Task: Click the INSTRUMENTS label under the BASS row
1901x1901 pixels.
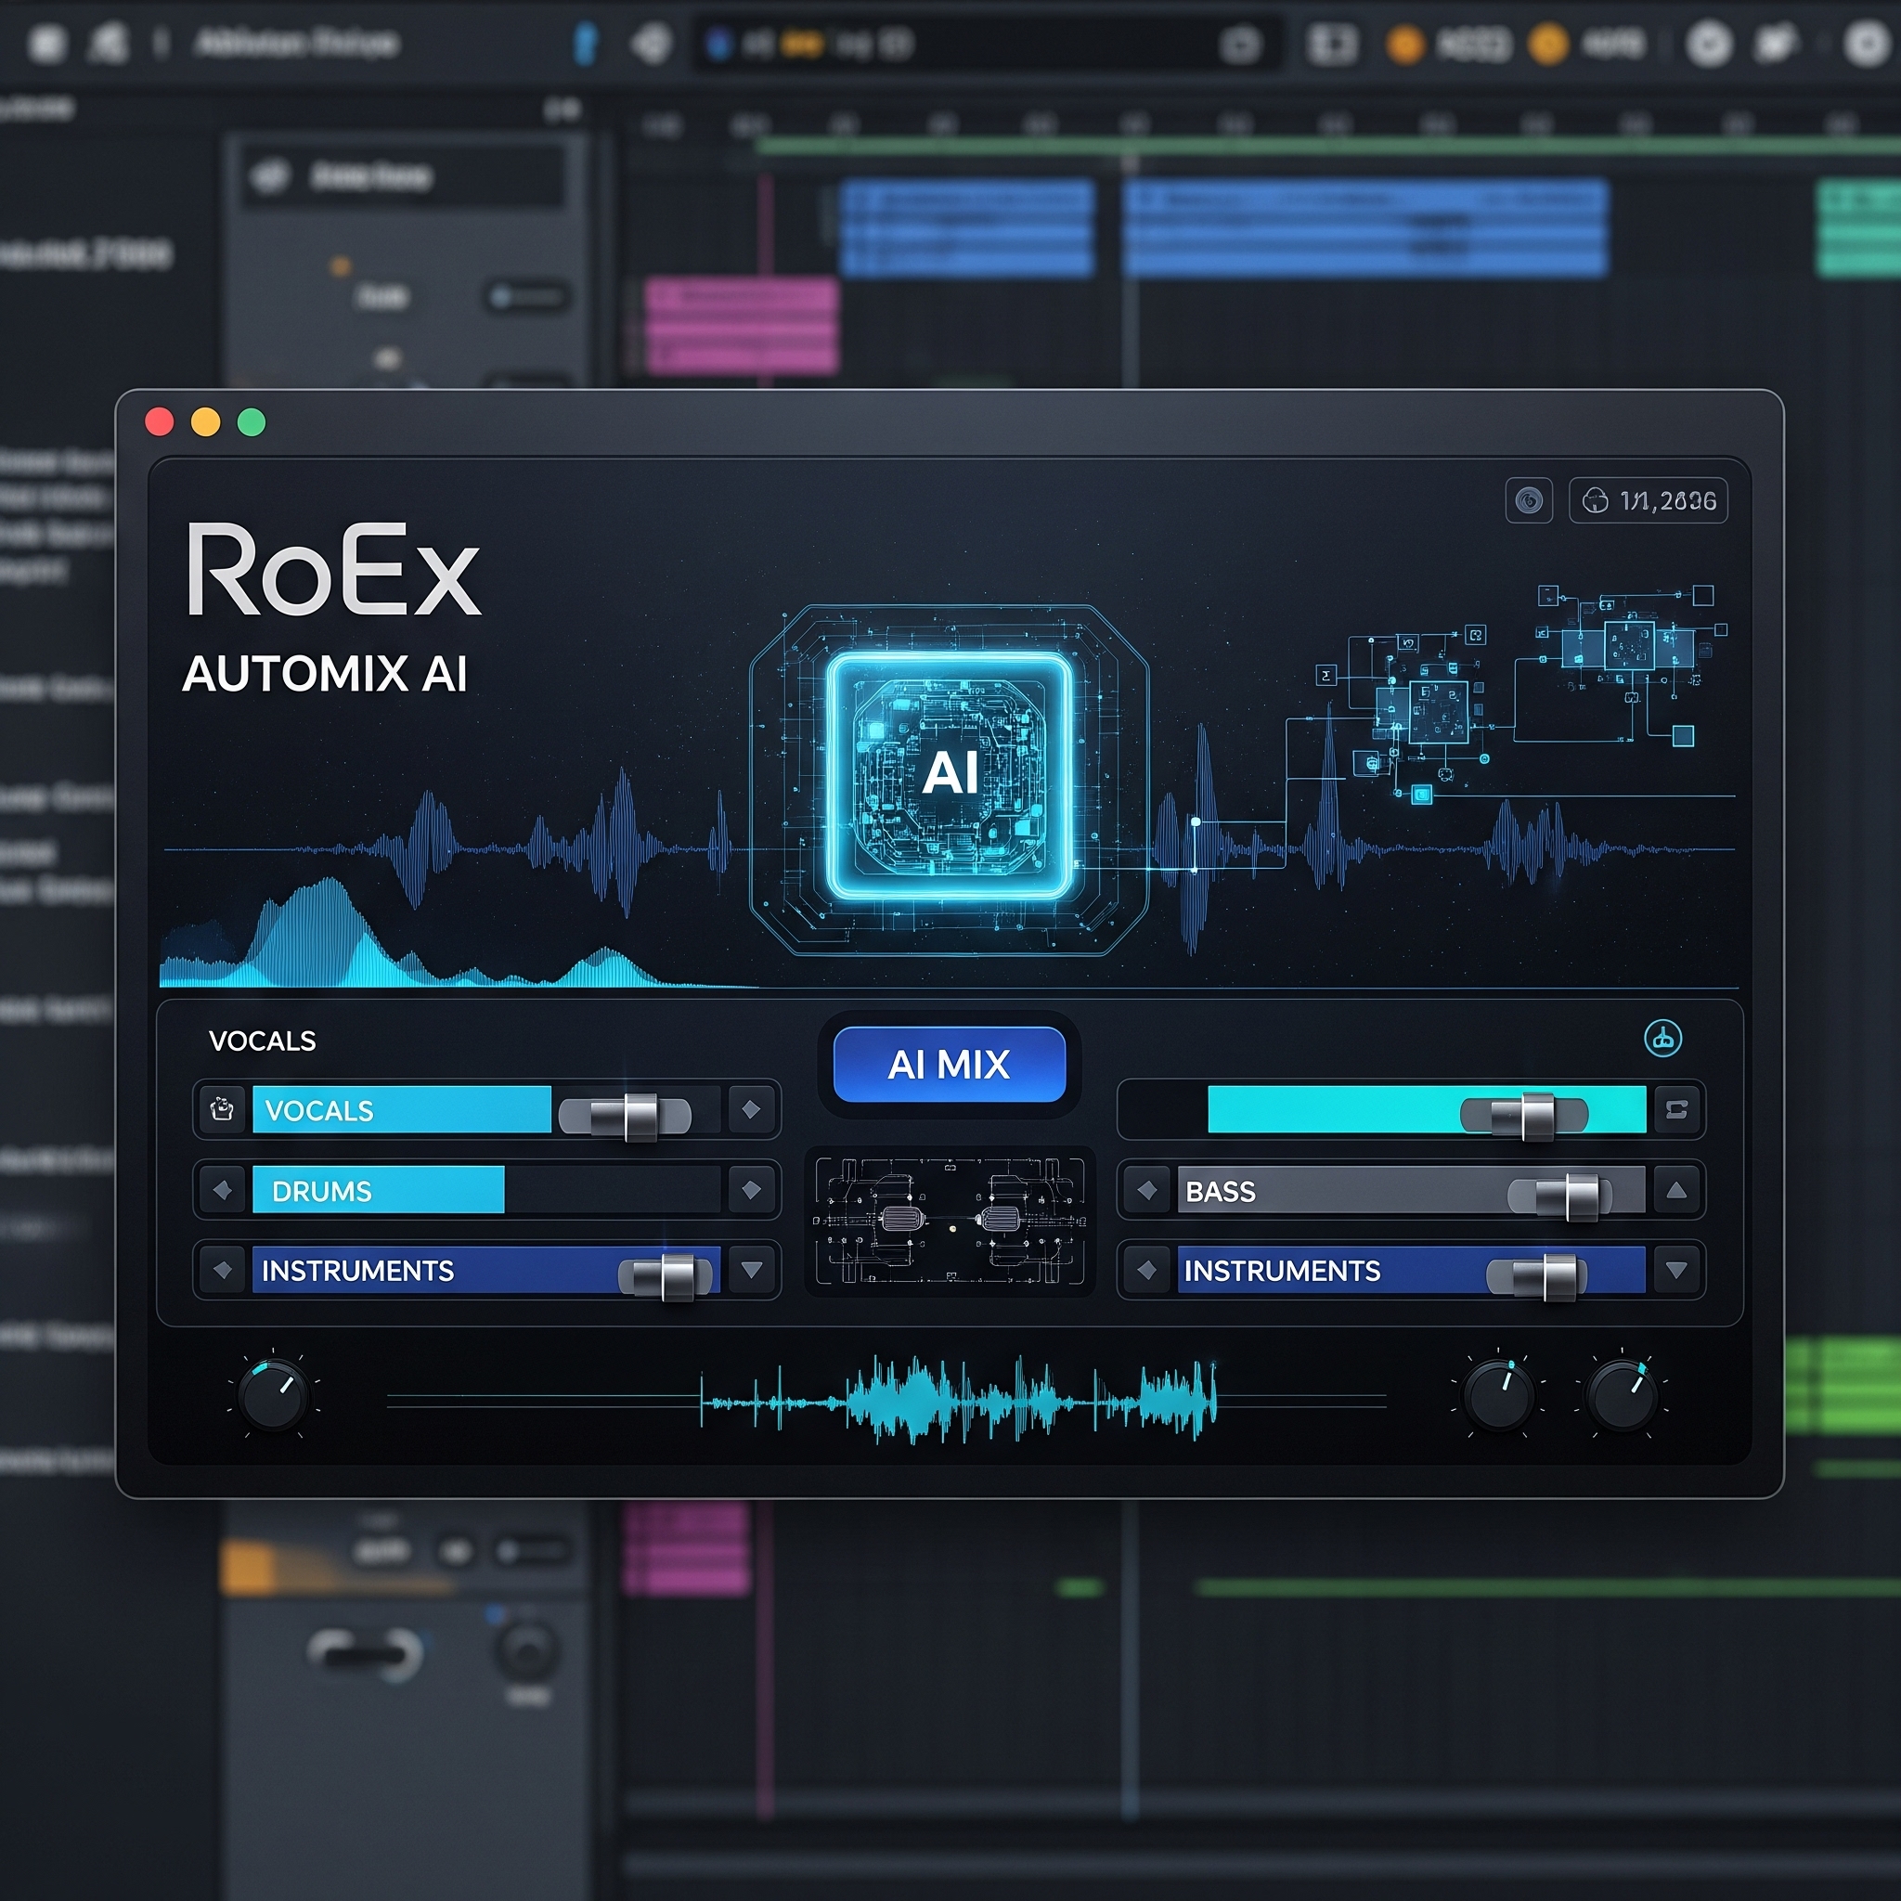Action: (1281, 1271)
